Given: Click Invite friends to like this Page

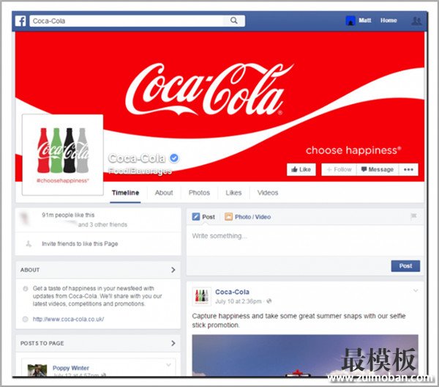Looking at the screenshot, I should (80, 243).
